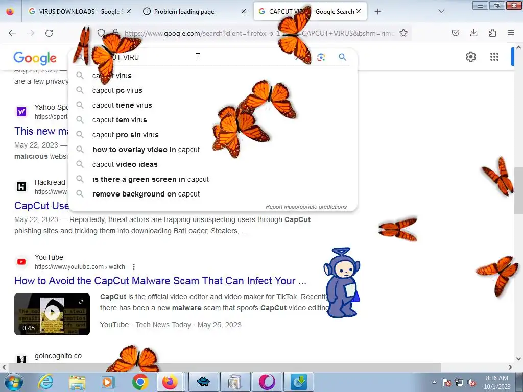Image resolution: width=523 pixels, height=392 pixels.
Task: Open the blue hat taskbar application
Action: point(203,382)
